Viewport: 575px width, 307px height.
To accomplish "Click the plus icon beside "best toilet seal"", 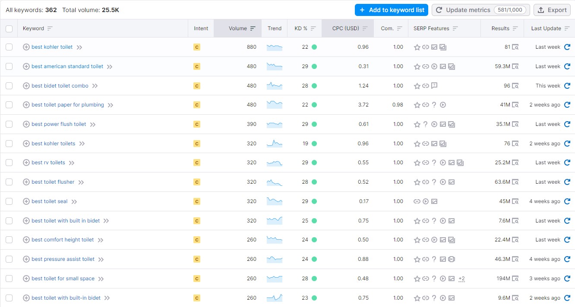I will (x=26, y=201).
